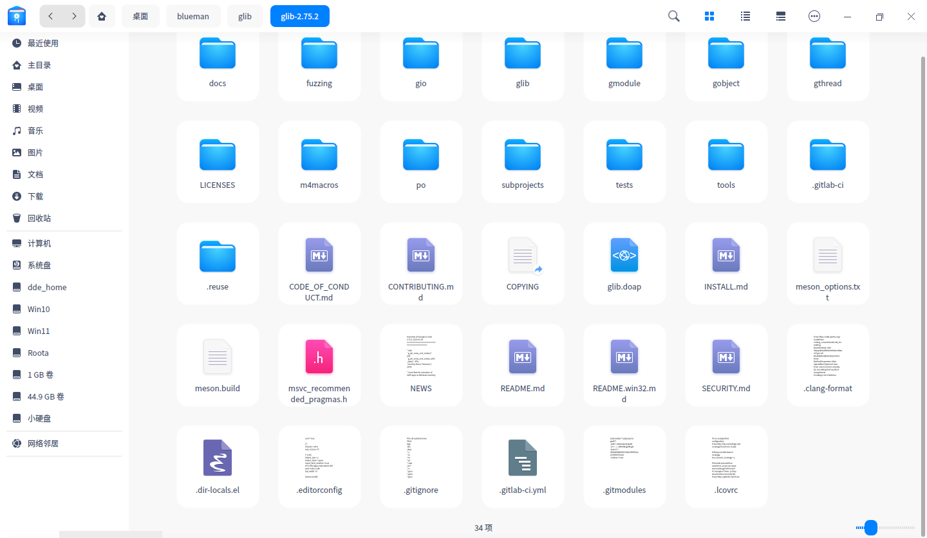Go forward to next folder
This screenshot has width=927, height=538.
point(74,16)
